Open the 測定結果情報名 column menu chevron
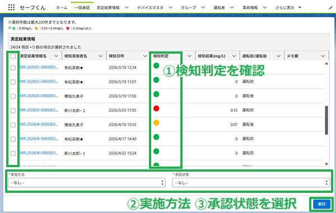The width and height of the screenshot is (336, 213). tap(56, 56)
